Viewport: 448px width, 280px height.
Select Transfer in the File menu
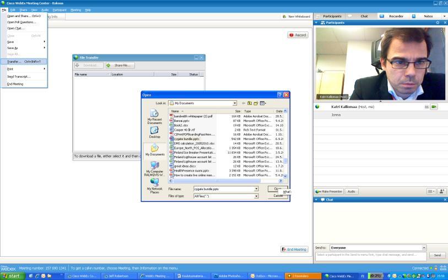point(24,61)
